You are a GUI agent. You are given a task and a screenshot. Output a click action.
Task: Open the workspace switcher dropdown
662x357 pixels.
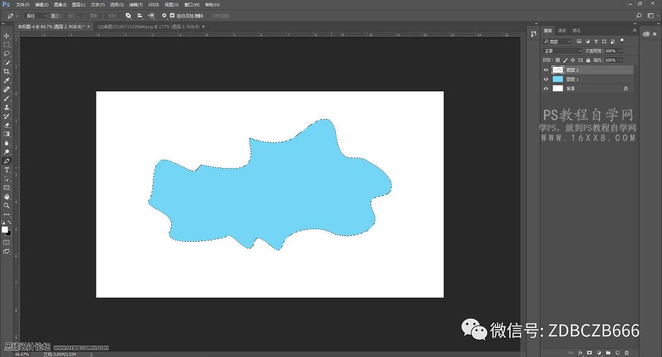point(653,16)
